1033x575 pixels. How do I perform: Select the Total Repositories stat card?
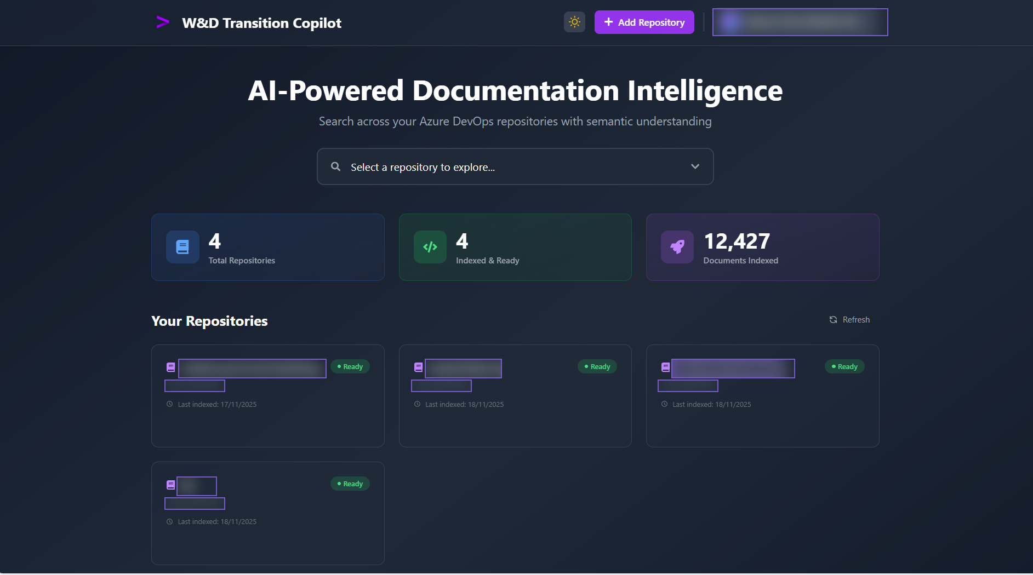pyautogui.click(x=268, y=247)
